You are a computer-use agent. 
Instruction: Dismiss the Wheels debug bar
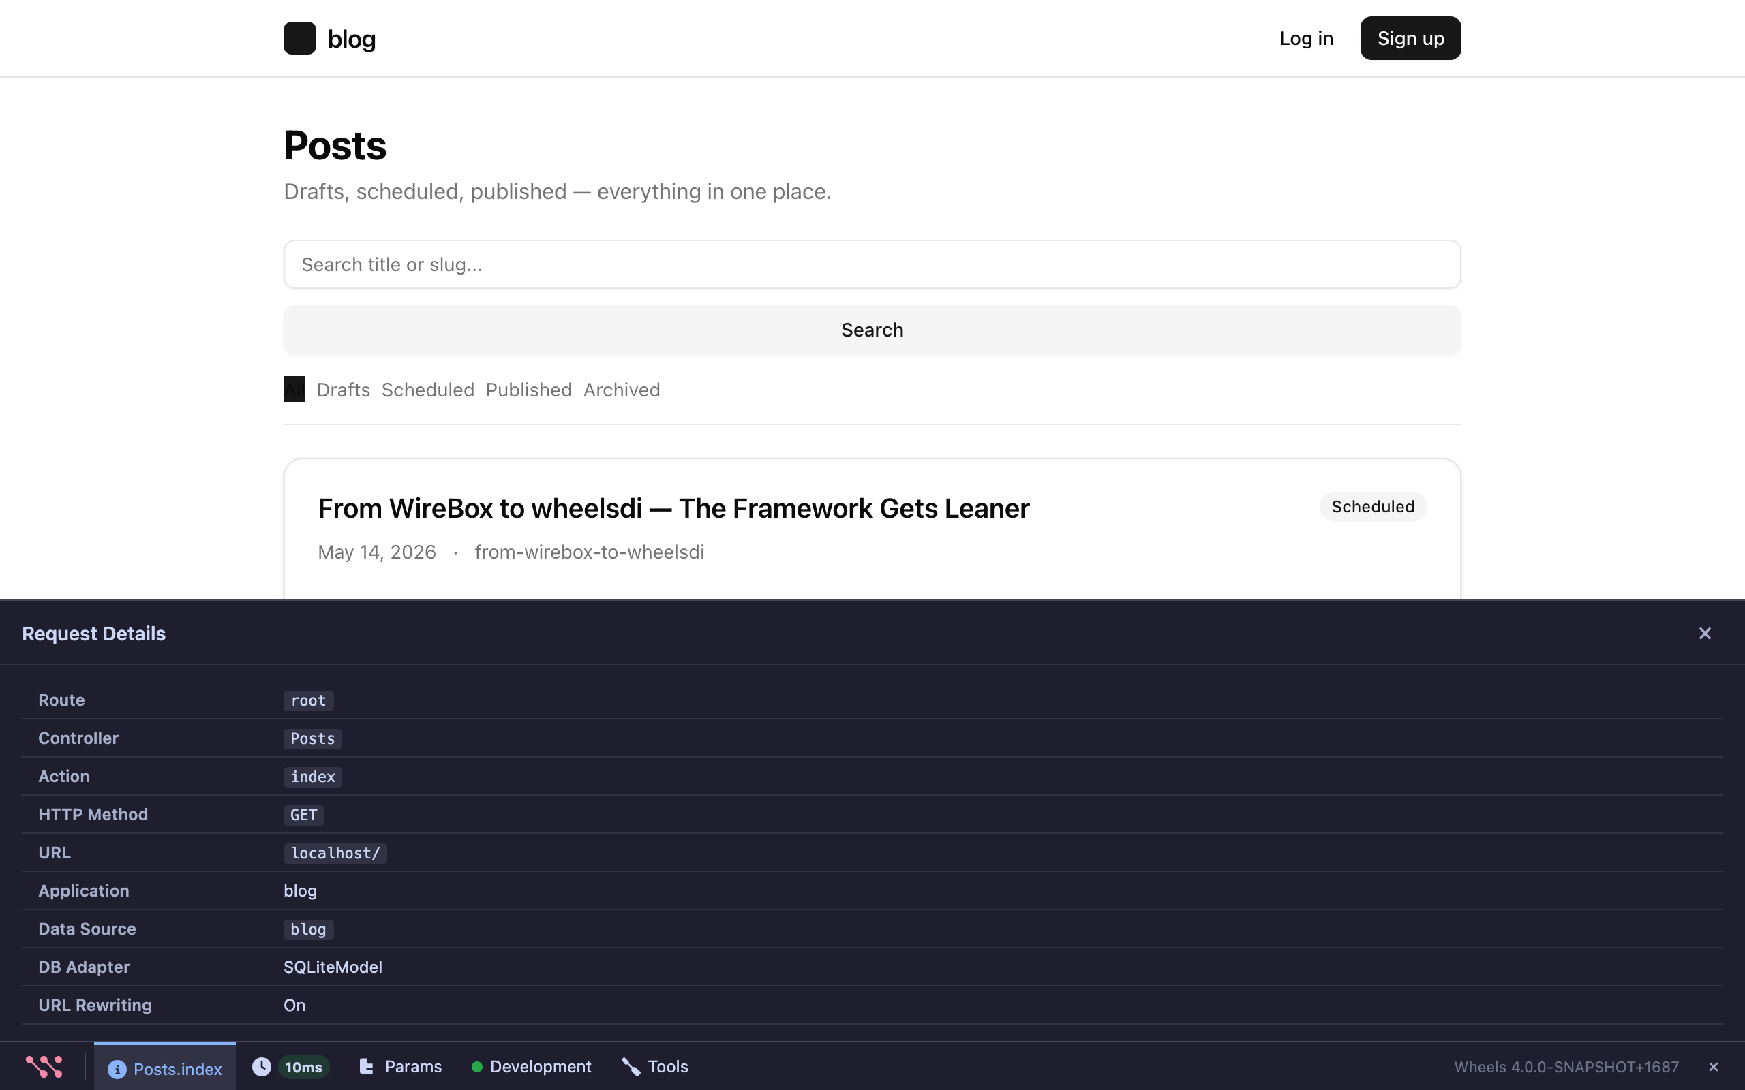(x=1713, y=1067)
